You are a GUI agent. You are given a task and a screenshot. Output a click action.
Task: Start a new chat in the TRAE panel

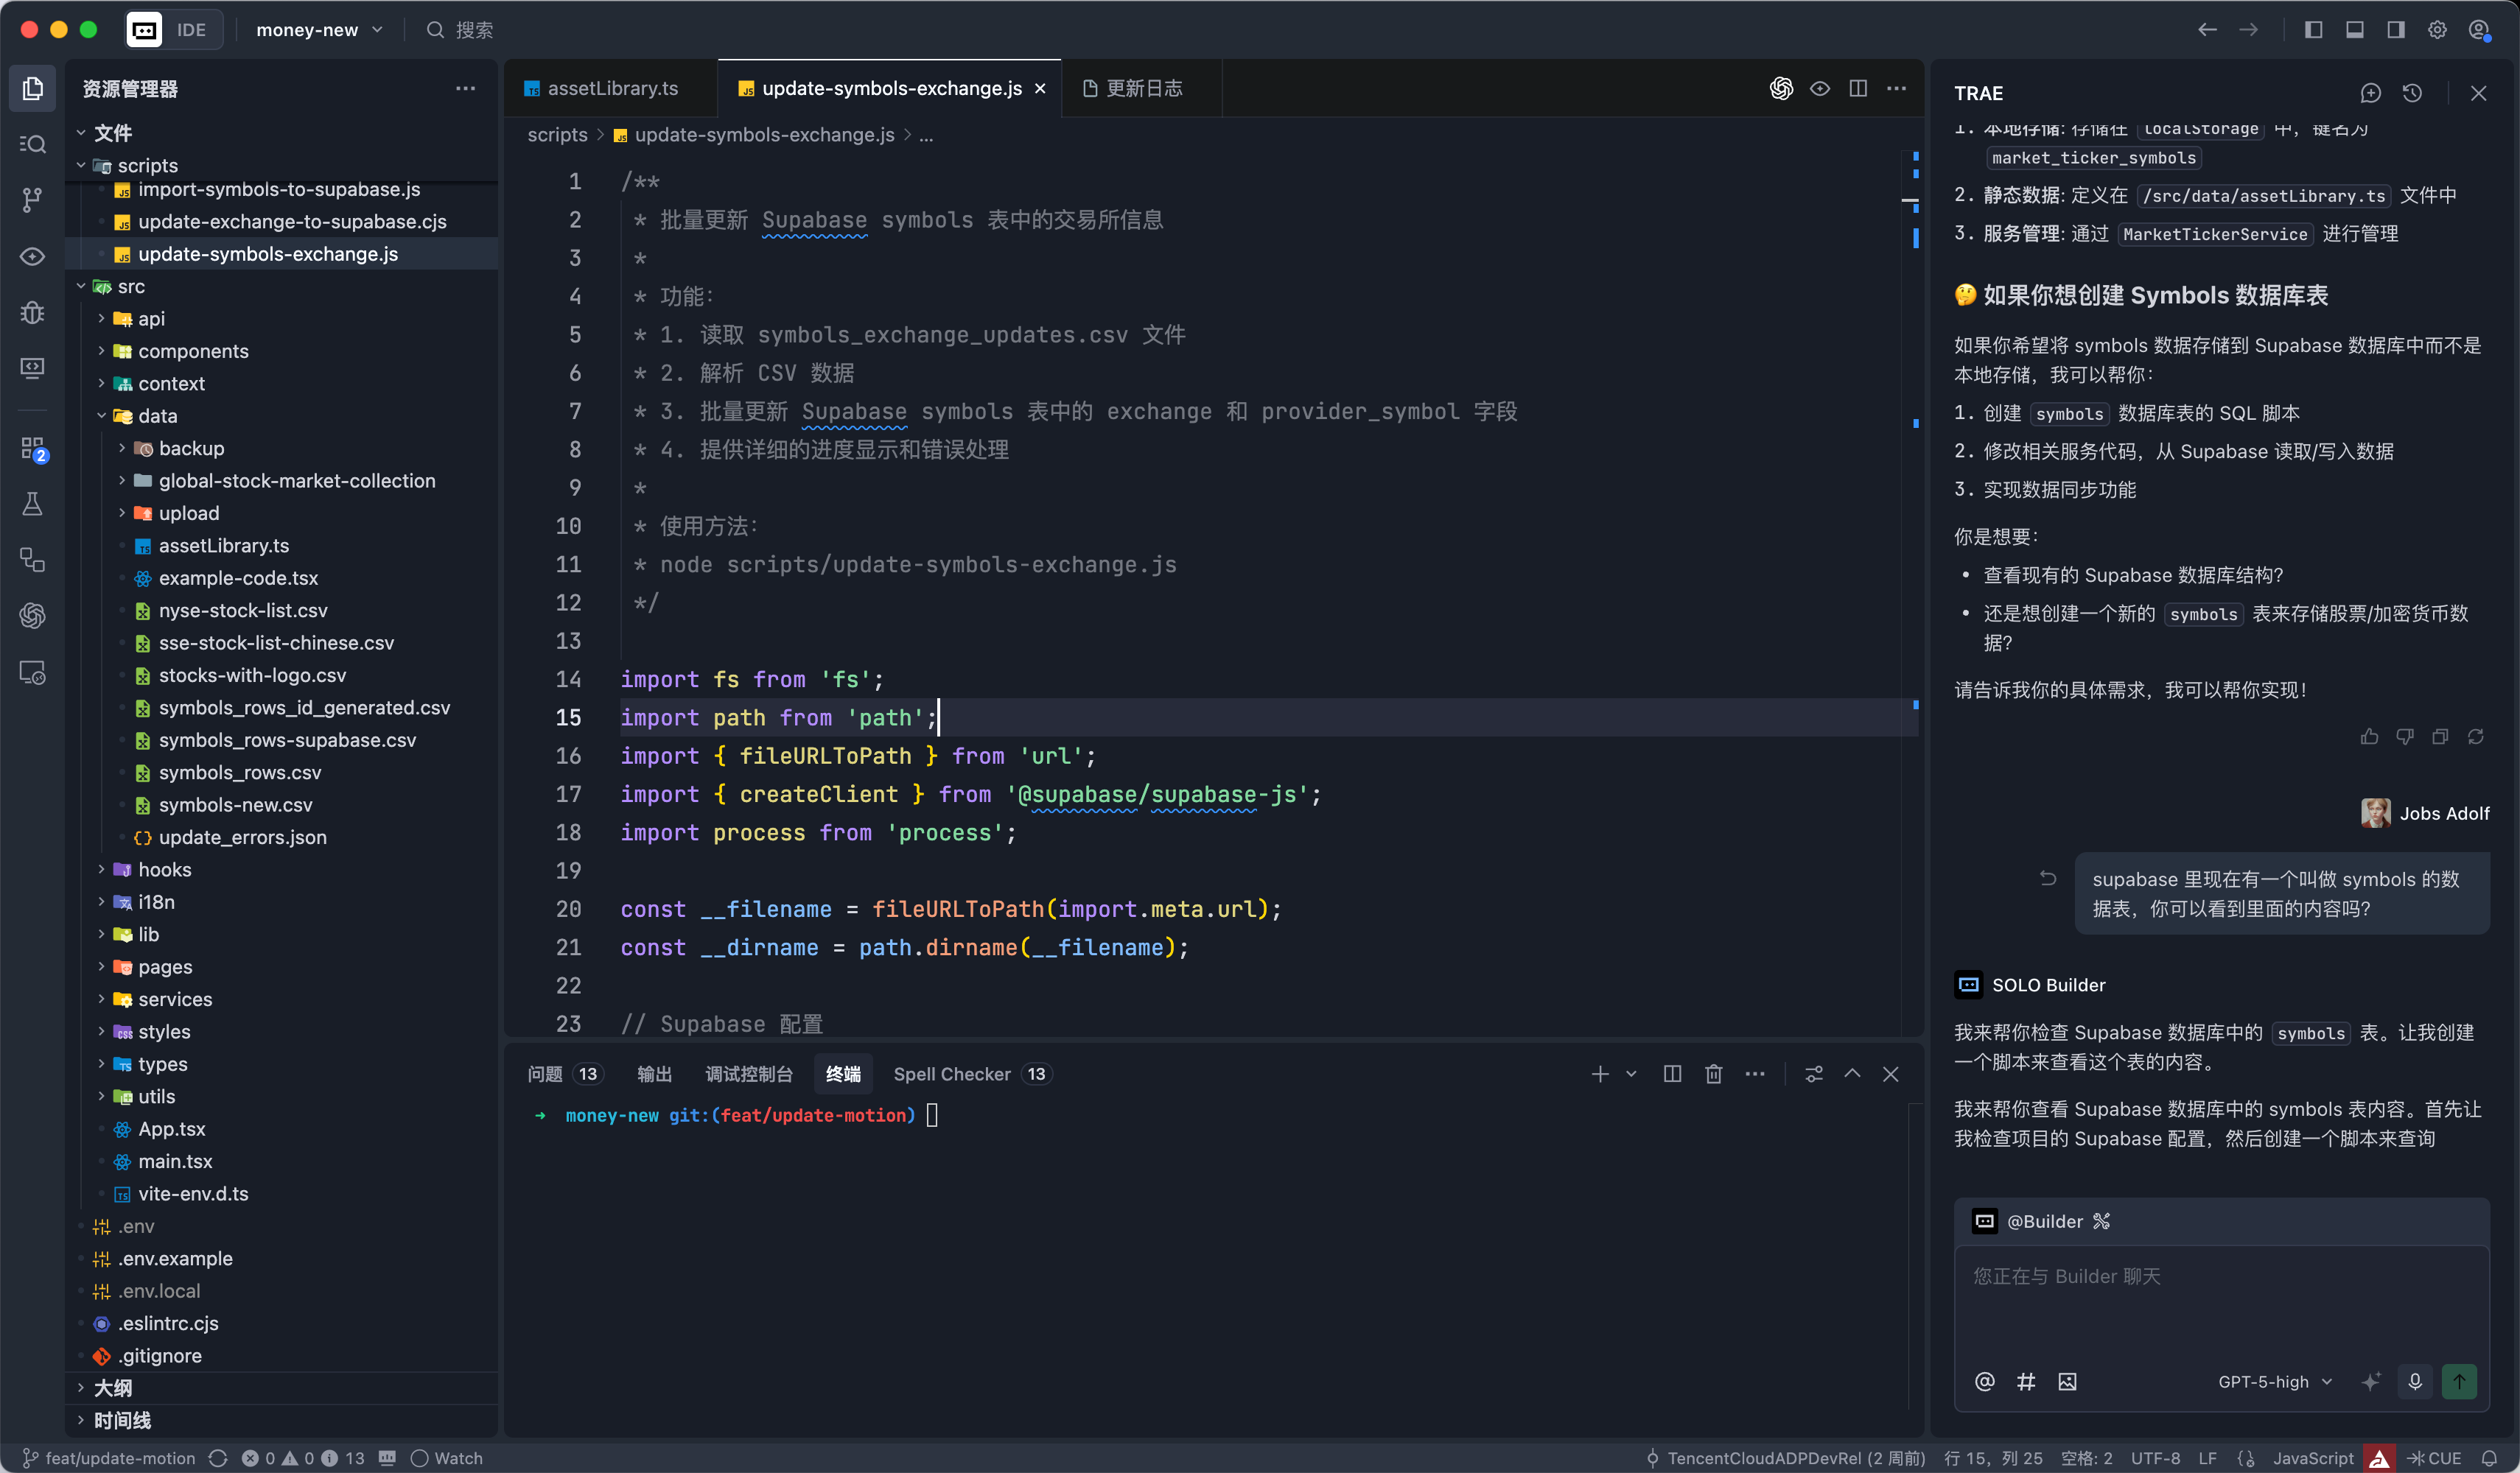point(2370,93)
